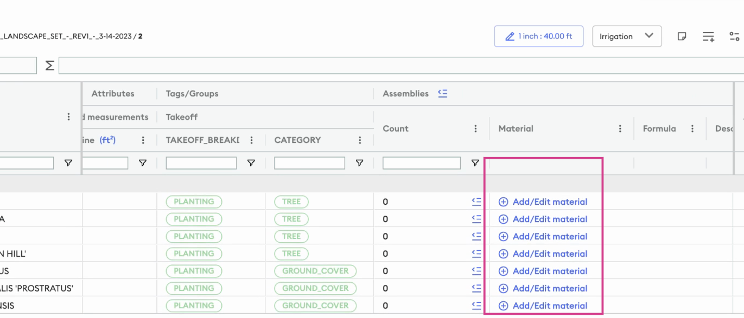The image size is (744, 318).
Task: Click the CATEGORY column header text
Action: (x=297, y=140)
